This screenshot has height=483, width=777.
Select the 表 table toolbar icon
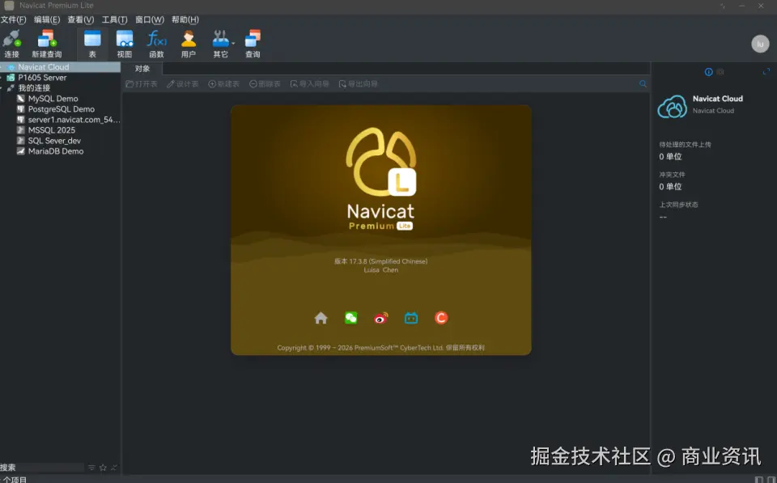(92, 44)
